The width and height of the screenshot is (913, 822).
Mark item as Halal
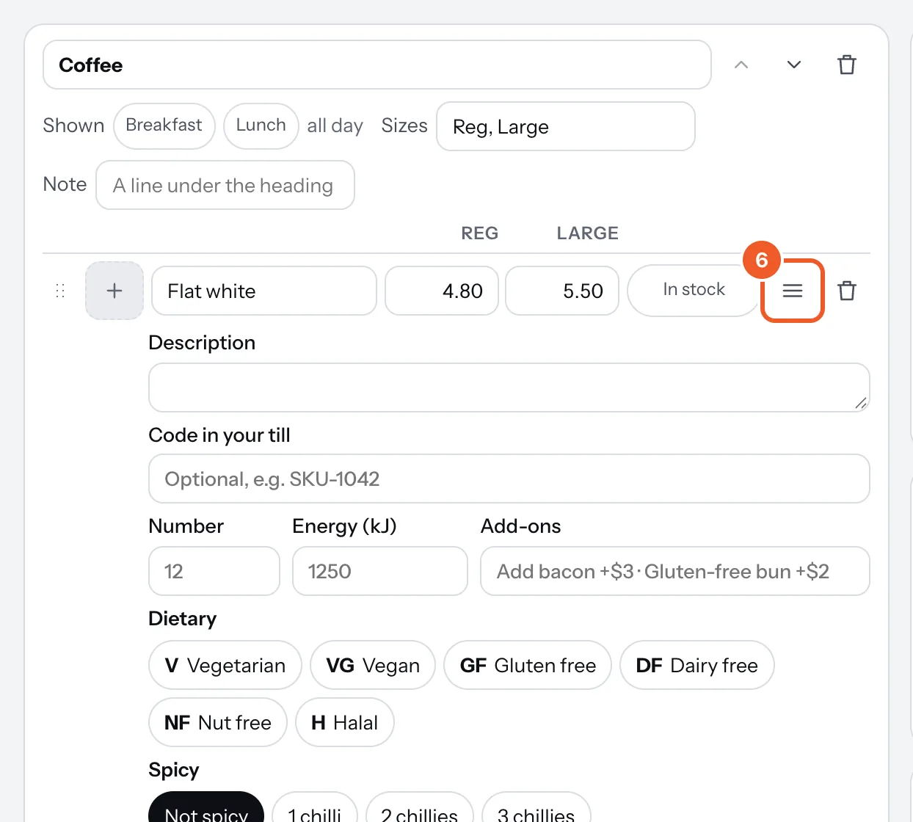(x=345, y=722)
